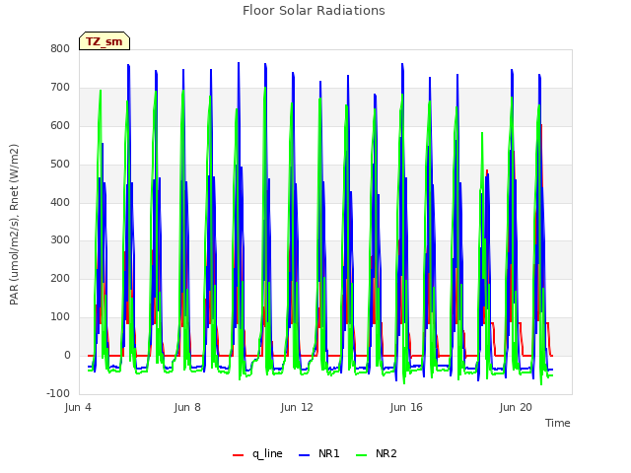Toggle the q_line legend entry

pyautogui.click(x=257, y=454)
